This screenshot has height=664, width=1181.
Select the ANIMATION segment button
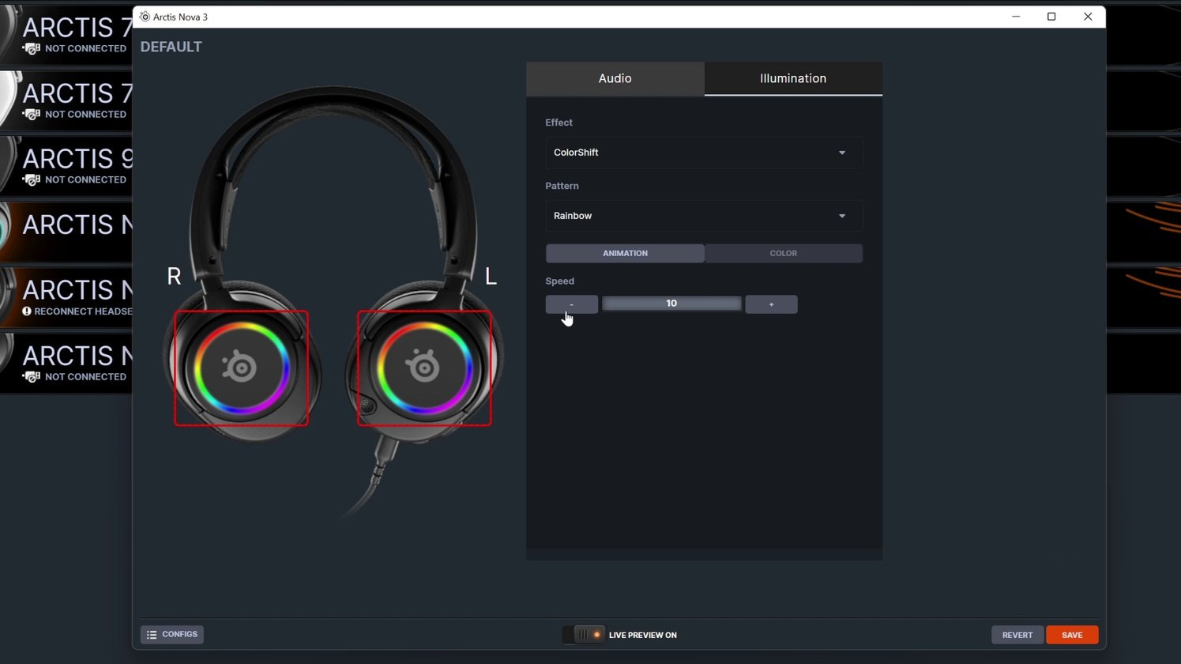[625, 253]
